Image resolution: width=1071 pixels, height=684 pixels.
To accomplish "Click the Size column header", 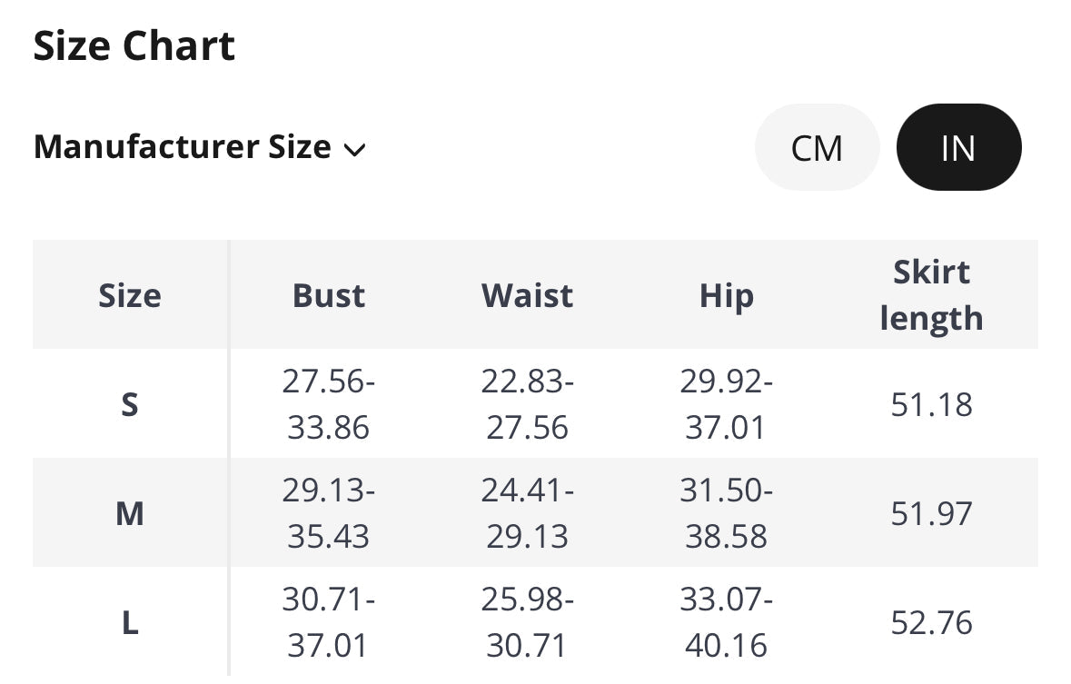I will (130, 296).
